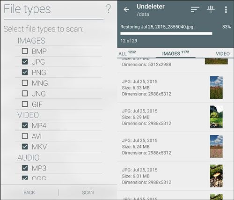The width and height of the screenshot is (234, 200).
Task: Click the '12 of 29' counter
Action: tap(129, 41)
